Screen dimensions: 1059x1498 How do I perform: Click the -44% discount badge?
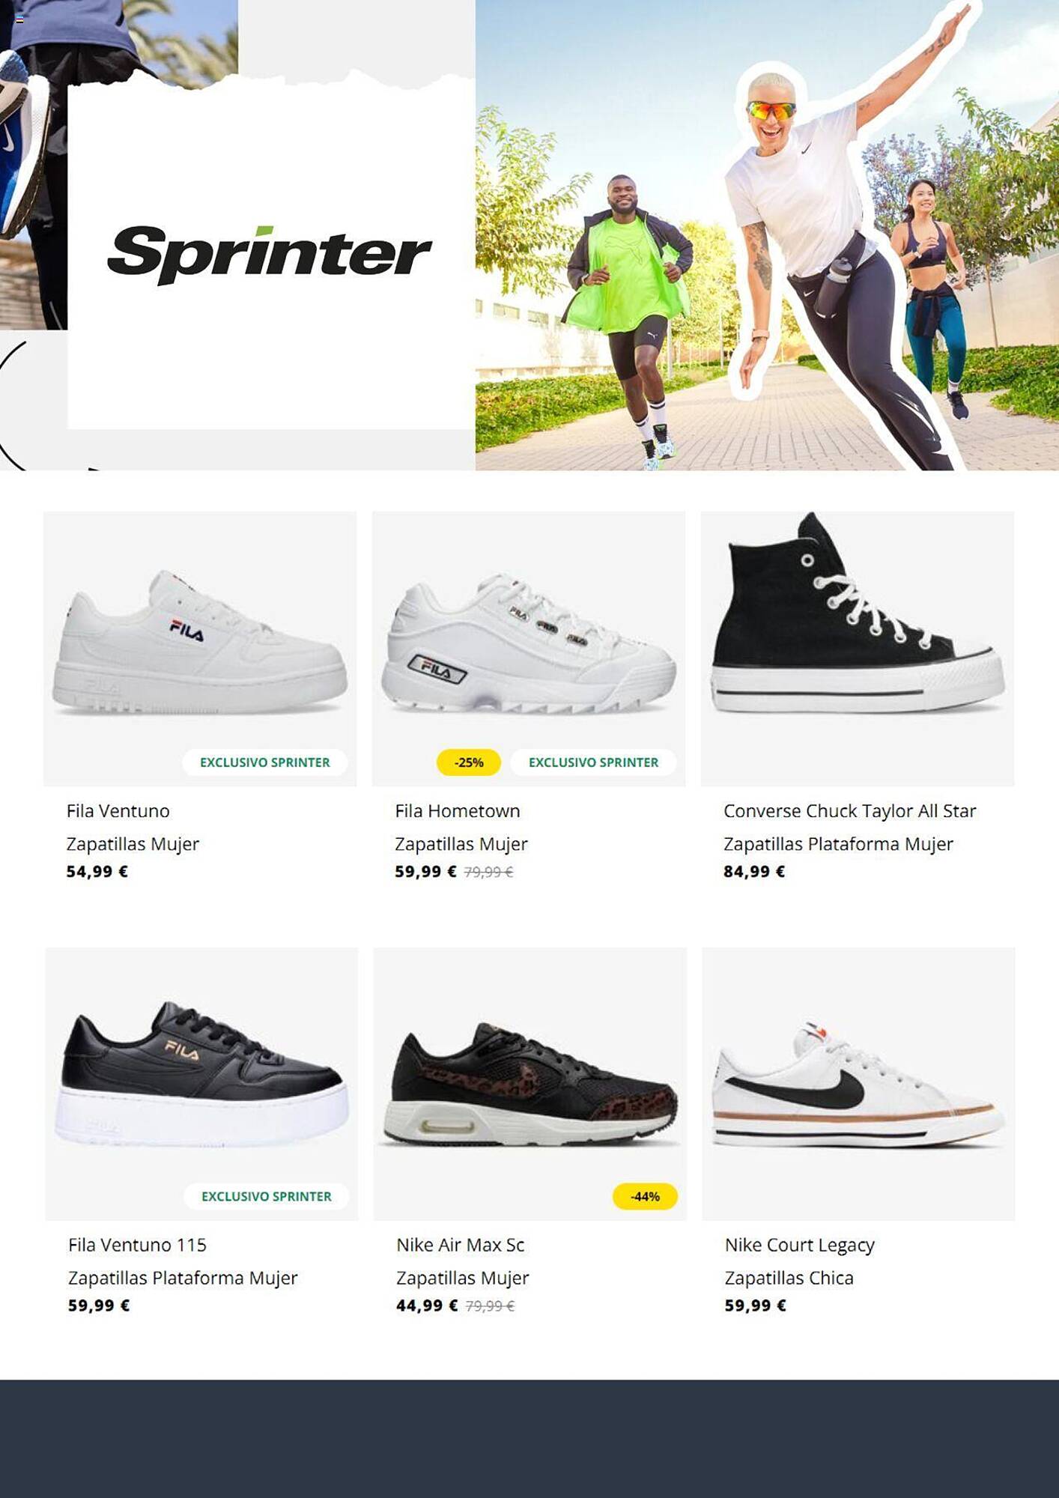point(645,1196)
